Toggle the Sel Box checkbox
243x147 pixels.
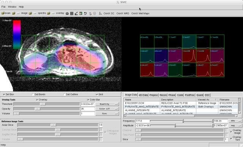pos(4,94)
